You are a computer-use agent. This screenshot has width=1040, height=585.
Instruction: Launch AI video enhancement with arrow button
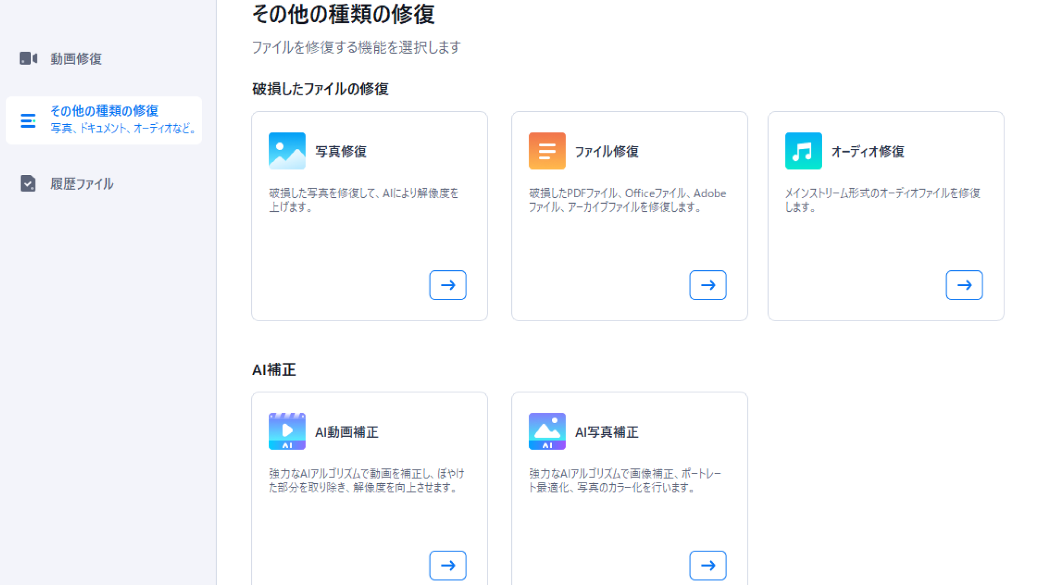pyautogui.click(x=448, y=565)
